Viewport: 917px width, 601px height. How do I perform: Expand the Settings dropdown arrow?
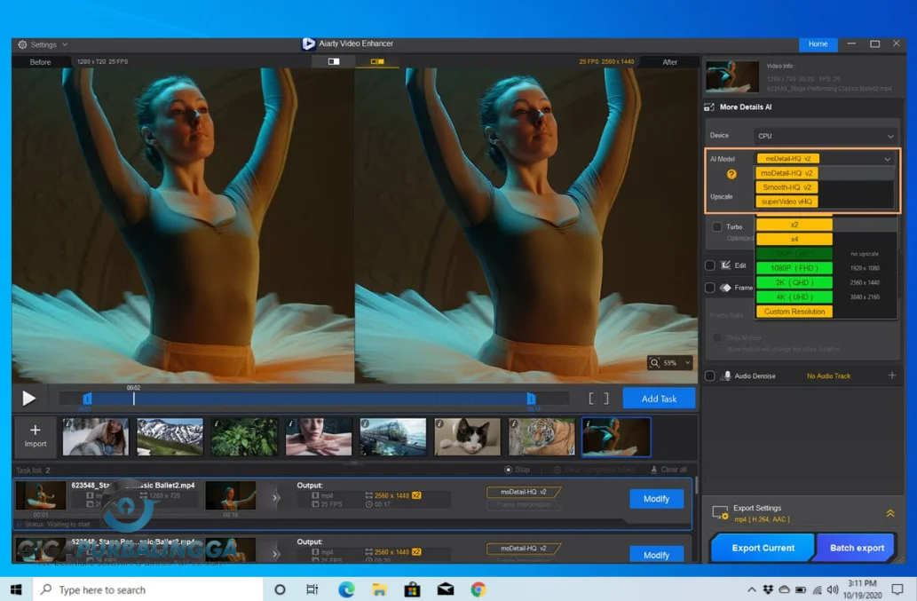click(x=65, y=44)
